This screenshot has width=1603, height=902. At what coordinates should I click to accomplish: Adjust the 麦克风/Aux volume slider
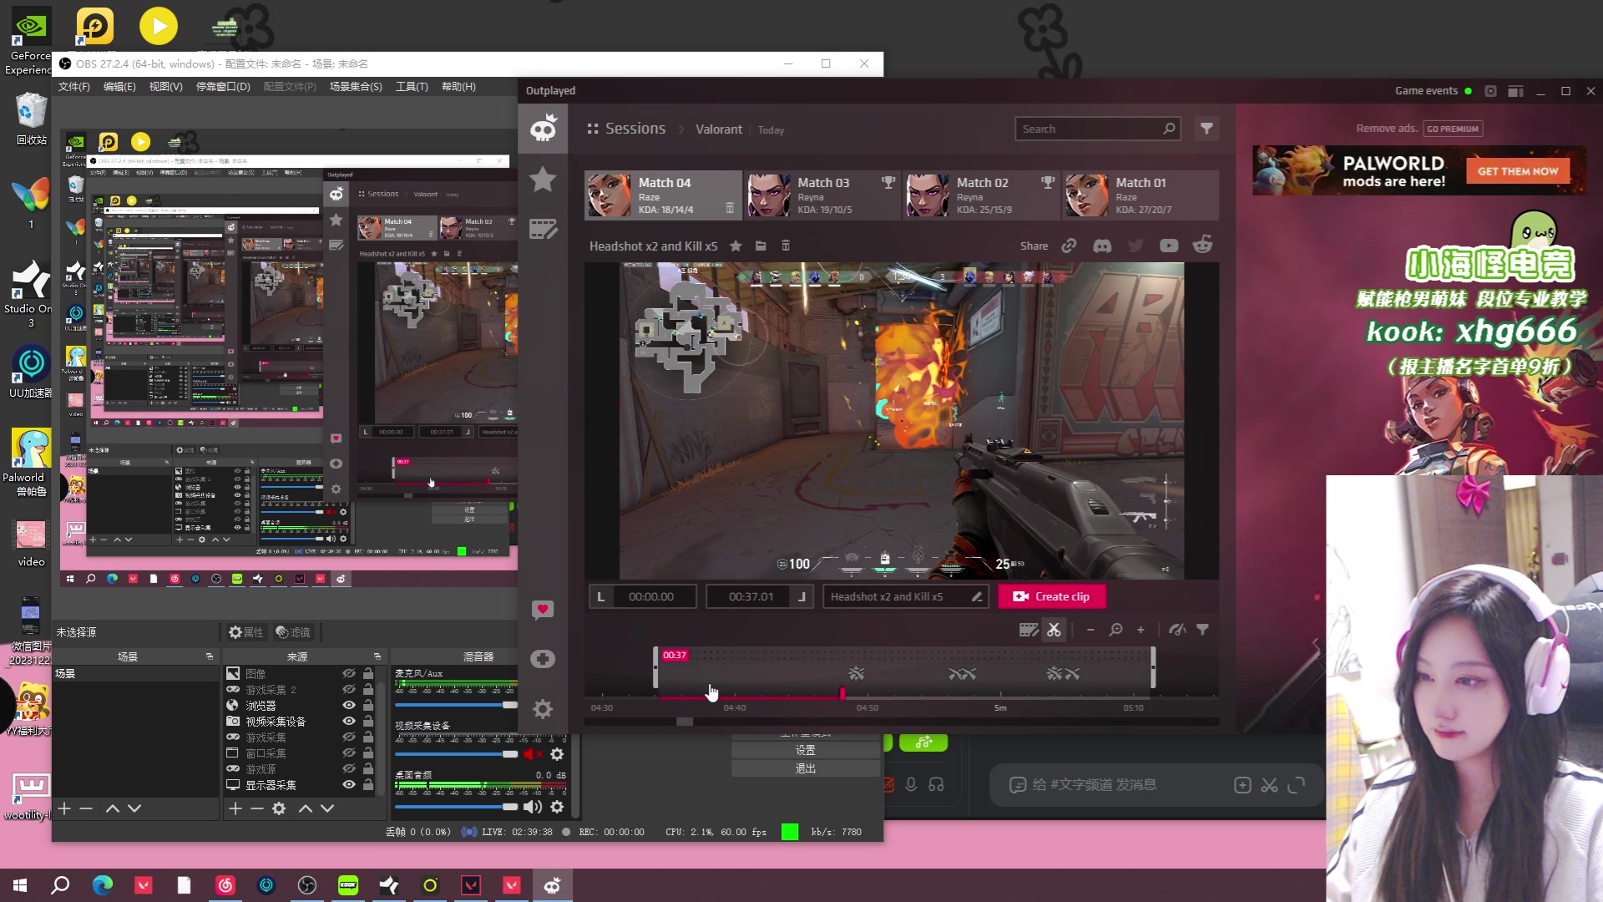(x=456, y=705)
